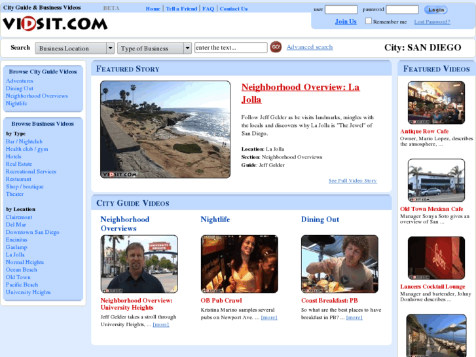Focus the password input field
The height and width of the screenshot is (357, 476).
[402, 10]
